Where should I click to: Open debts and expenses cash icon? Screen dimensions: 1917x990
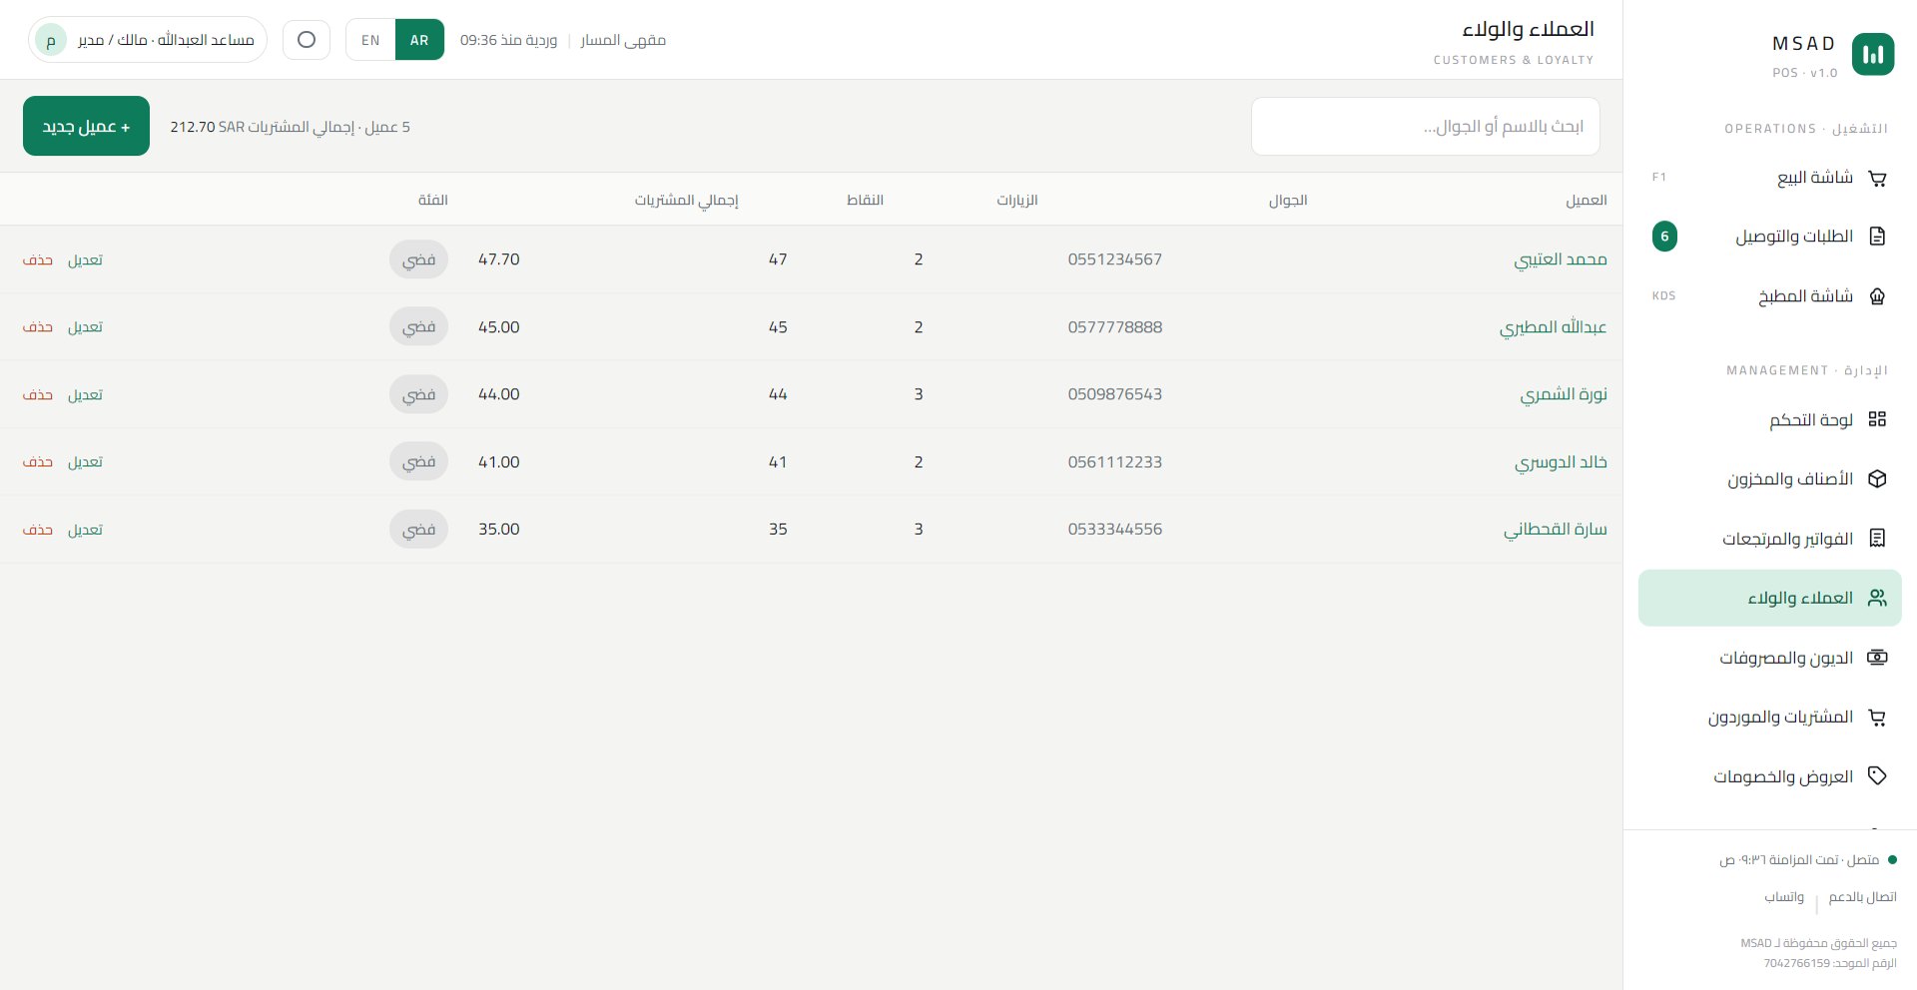1877,658
